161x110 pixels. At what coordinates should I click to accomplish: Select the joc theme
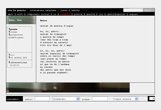point(101,14)
